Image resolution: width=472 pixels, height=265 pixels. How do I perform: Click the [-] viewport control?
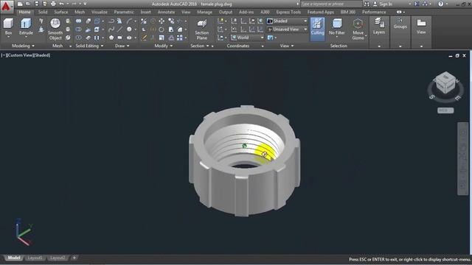[3, 55]
